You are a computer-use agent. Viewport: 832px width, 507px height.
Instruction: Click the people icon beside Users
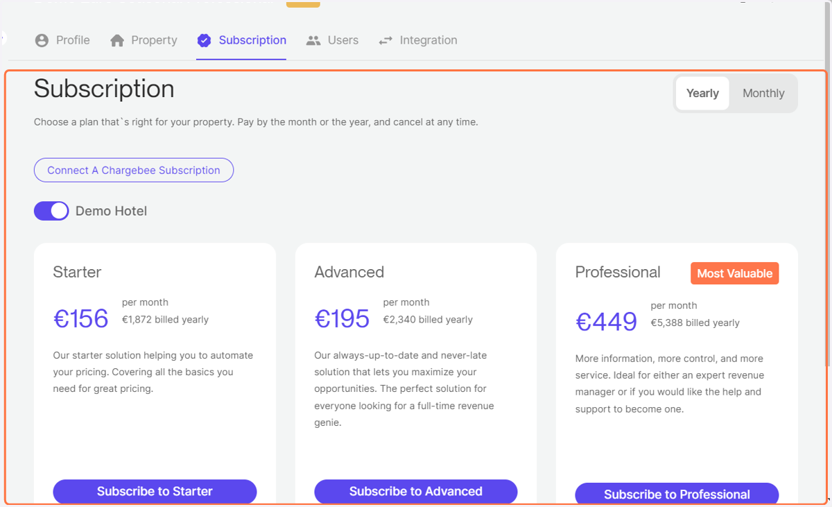(313, 40)
